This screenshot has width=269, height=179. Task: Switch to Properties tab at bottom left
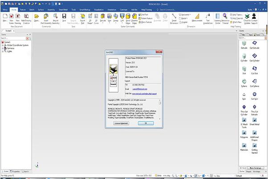click(x=15, y=171)
